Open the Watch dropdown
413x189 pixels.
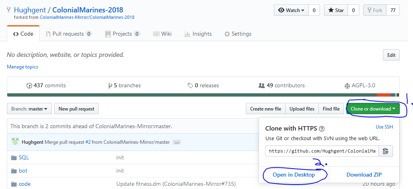[x=292, y=10]
